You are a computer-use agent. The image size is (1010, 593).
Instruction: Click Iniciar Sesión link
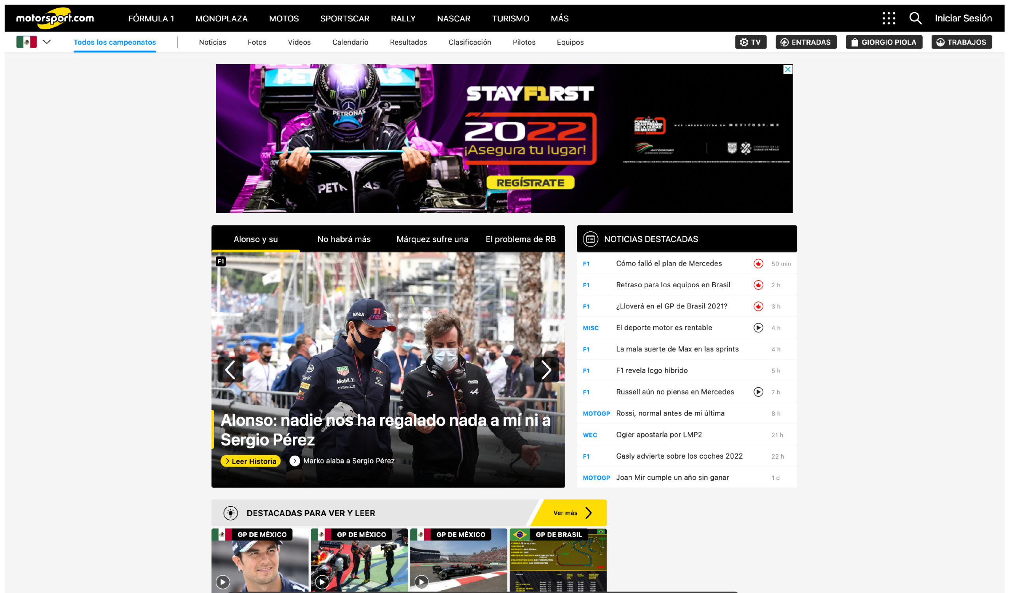point(963,19)
